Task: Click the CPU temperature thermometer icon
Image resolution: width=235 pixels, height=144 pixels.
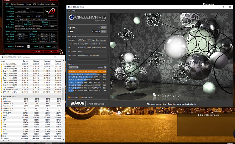Action: coord(2,99)
